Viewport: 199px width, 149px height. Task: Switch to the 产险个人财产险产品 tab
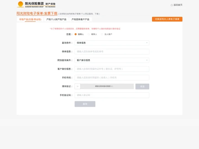[56, 19]
